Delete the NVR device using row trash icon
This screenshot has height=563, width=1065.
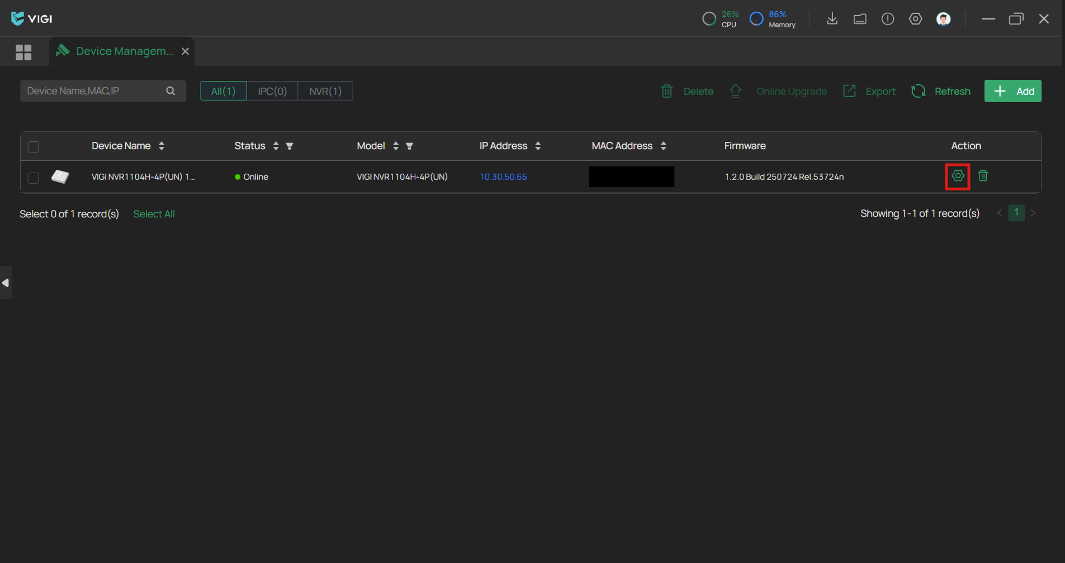(983, 176)
